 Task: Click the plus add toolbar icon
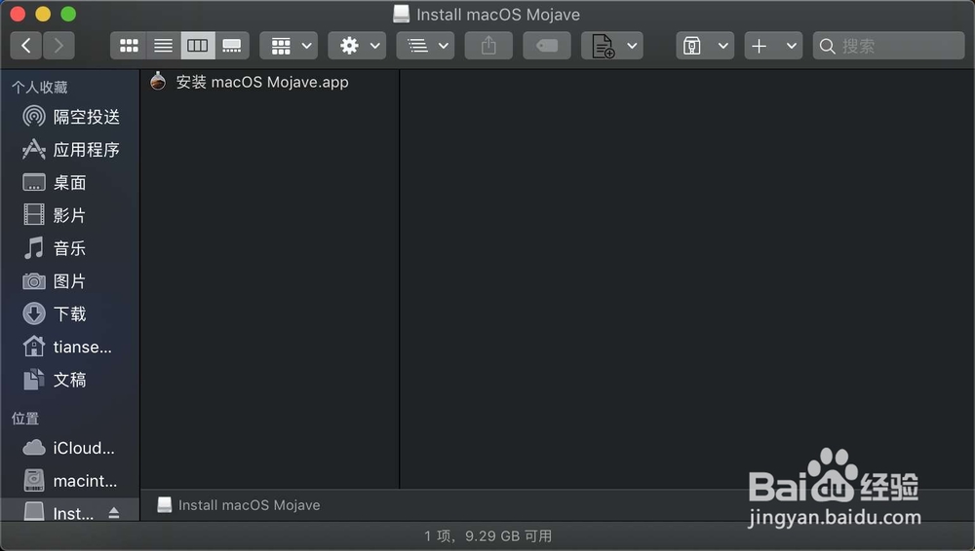(760, 46)
